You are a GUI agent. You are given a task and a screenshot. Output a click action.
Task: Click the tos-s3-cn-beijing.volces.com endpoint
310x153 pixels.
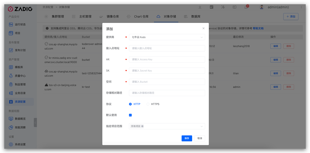tap(60, 87)
